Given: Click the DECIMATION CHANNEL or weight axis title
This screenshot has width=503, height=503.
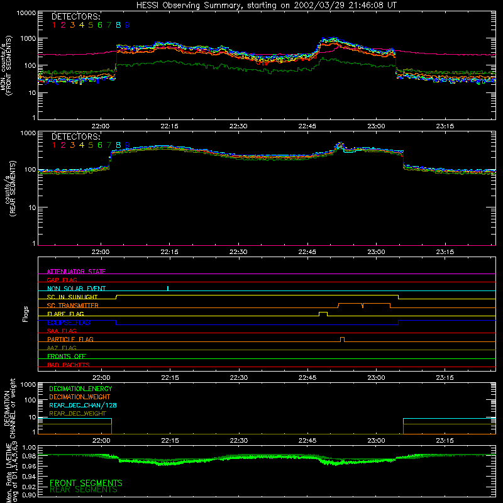Looking at the screenshot, I should click(x=9, y=408).
